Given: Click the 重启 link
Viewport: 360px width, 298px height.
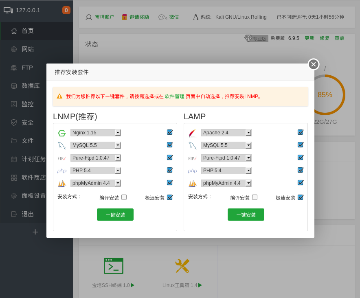Looking at the screenshot, I should coord(340,38).
